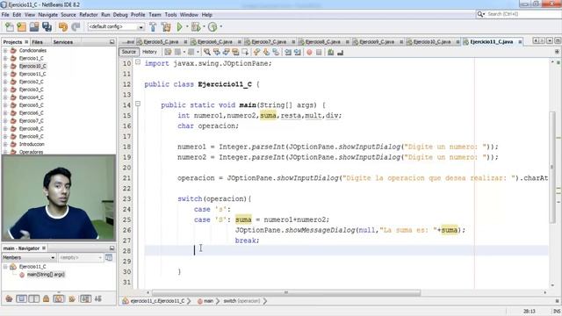
Task: Toggle Fully Qualified Names filter in Navigator
Action: 72,298
